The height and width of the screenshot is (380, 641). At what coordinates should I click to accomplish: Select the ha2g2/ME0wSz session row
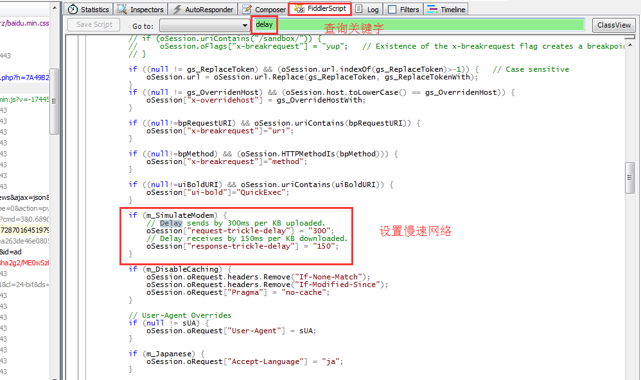tap(24, 263)
